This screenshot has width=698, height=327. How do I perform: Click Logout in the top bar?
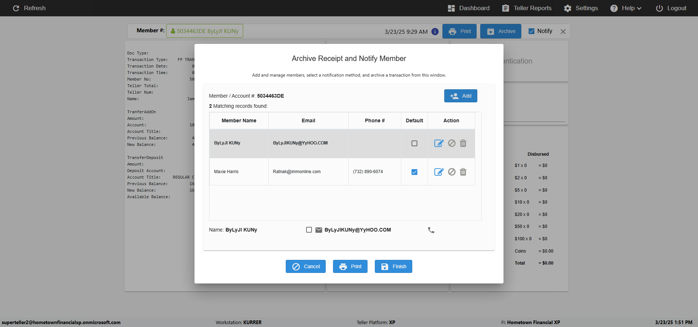[671, 8]
